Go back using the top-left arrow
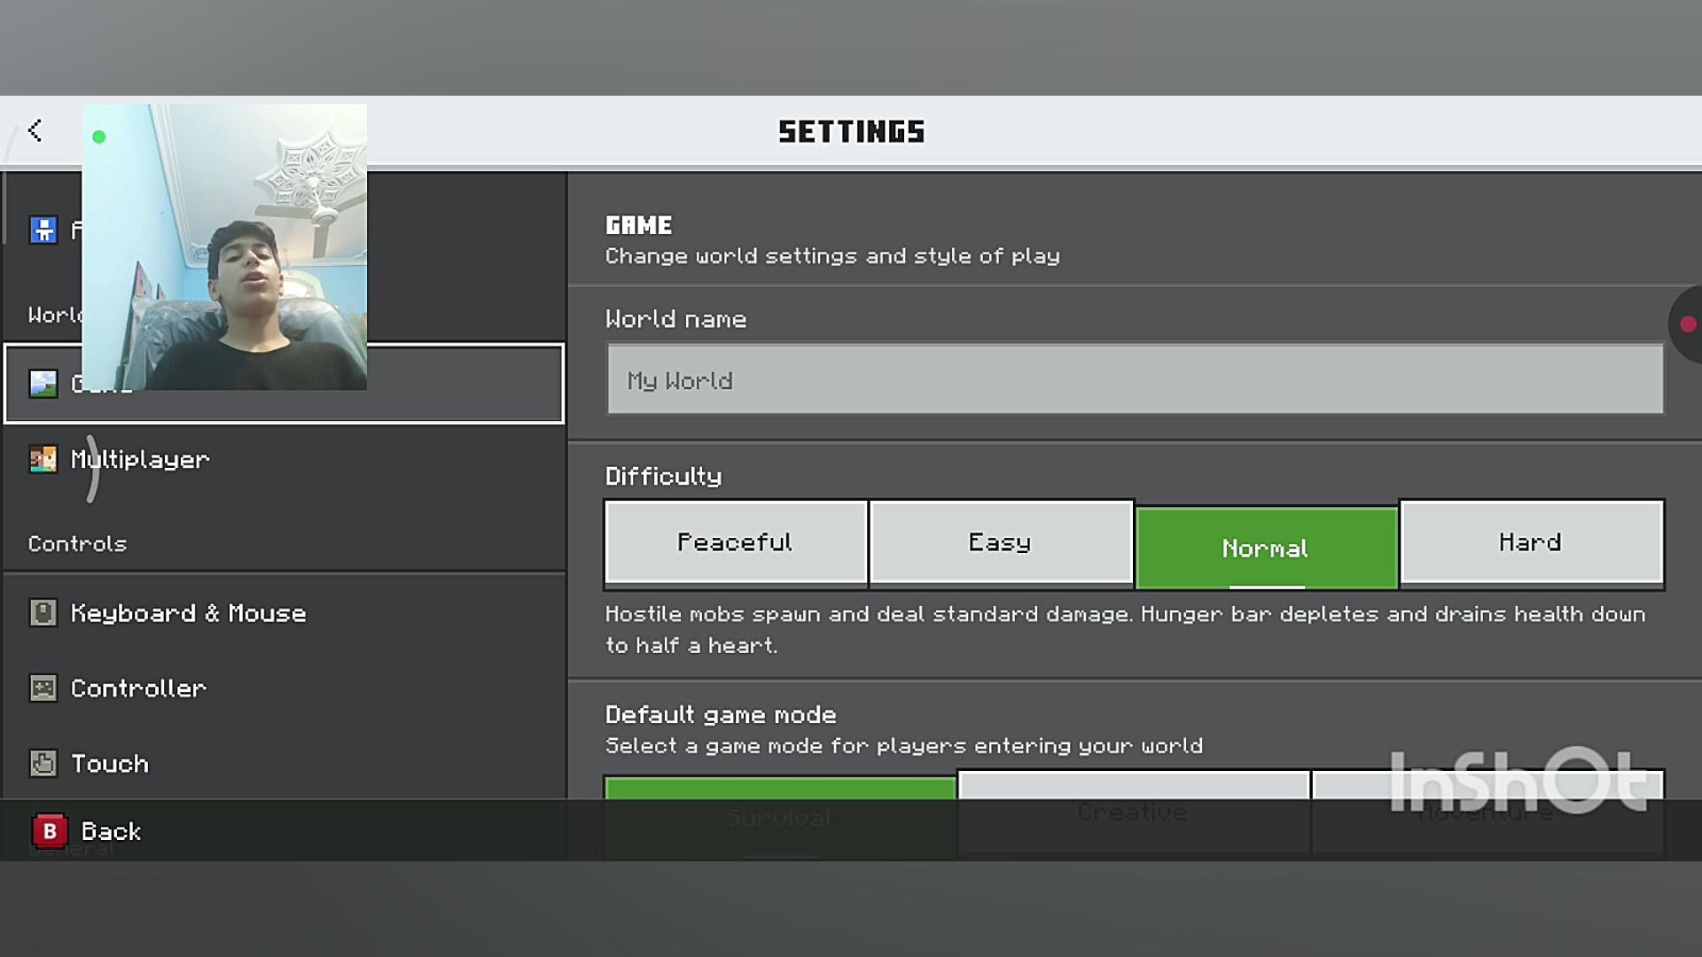Image resolution: width=1702 pixels, height=957 pixels. pos(35,130)
